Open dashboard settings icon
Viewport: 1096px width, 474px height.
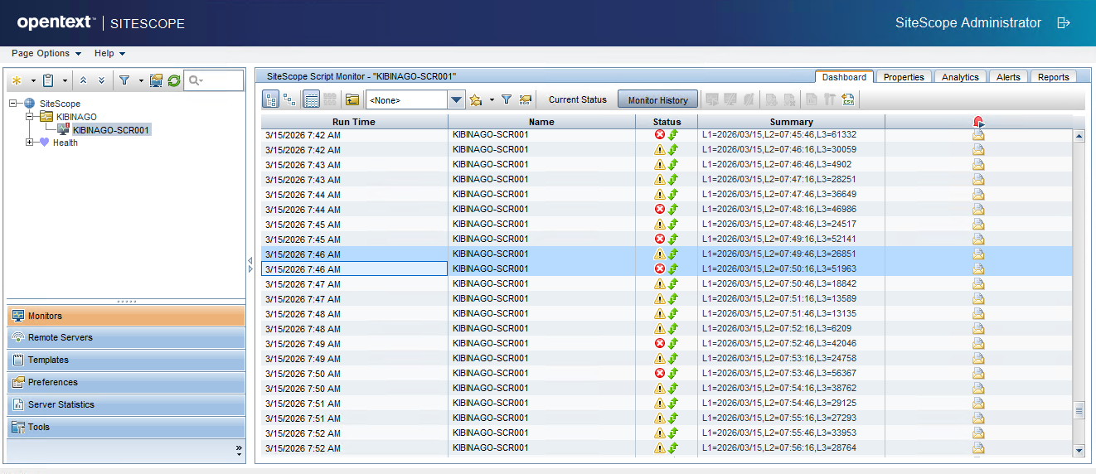point(526,99)
